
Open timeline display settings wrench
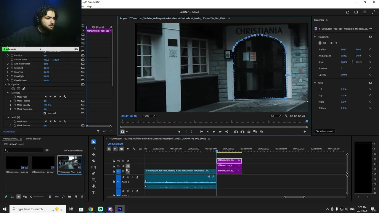coord(134,149)
